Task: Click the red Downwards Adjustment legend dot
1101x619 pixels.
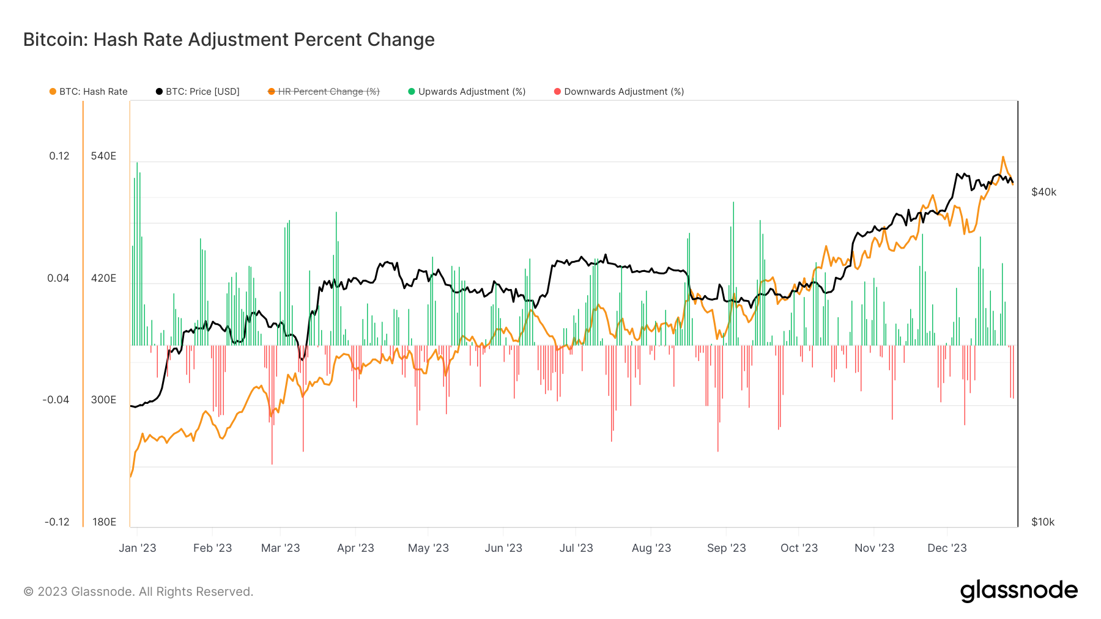Action: 557,92
